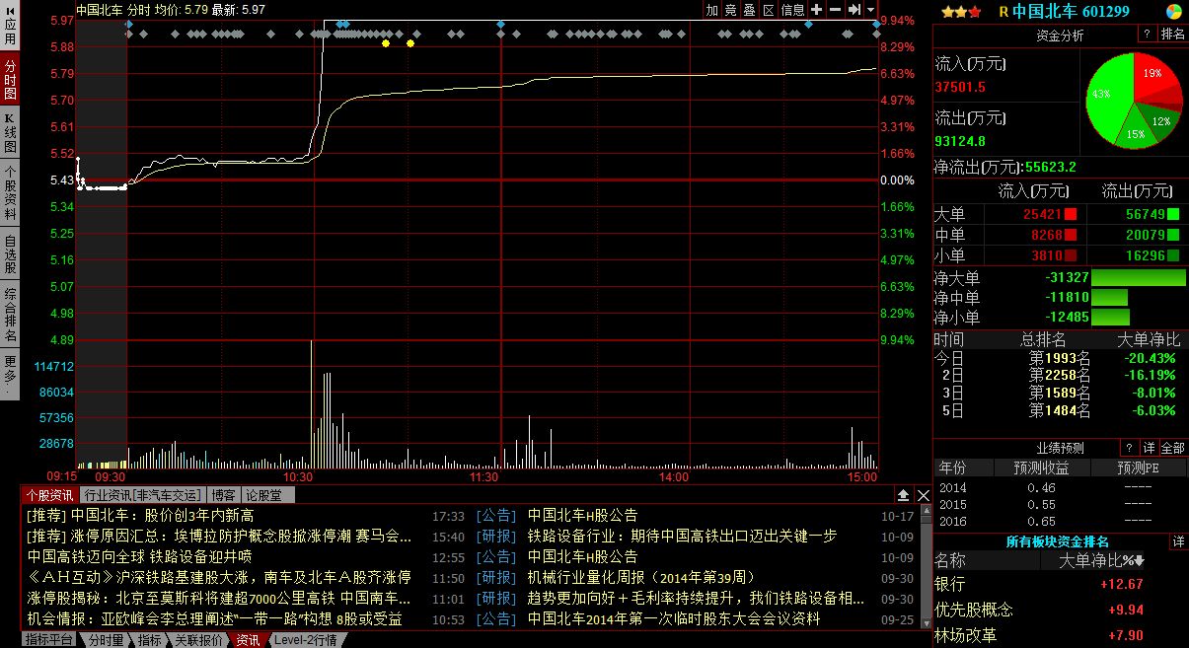Image resolution: width=1189 pixels, height=648 pixels.
Task: Click the colorful pie icon at top right
Action: click(x=1173, y=12)
